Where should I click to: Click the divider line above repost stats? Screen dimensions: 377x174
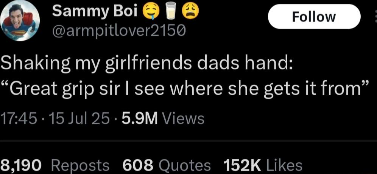tap(188, 141)
